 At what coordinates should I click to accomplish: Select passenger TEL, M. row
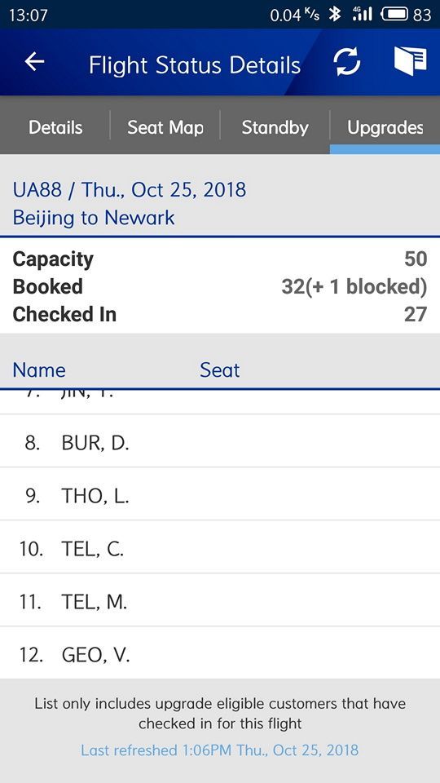tap(220, 599)
